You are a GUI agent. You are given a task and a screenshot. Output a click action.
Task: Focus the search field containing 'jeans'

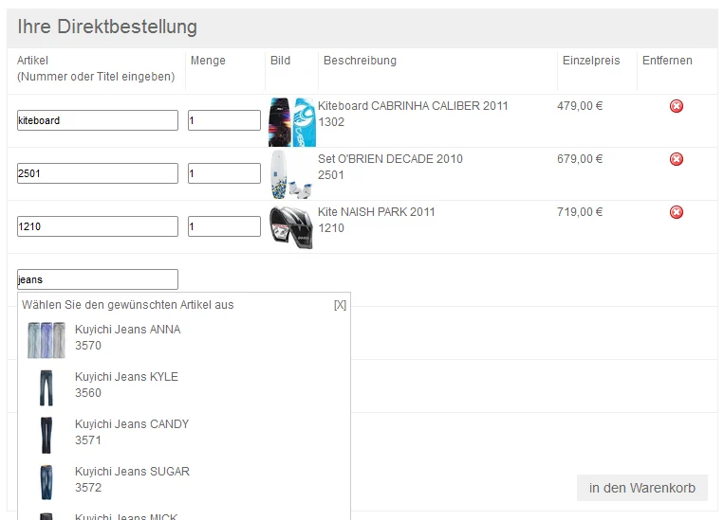(97, 279)
